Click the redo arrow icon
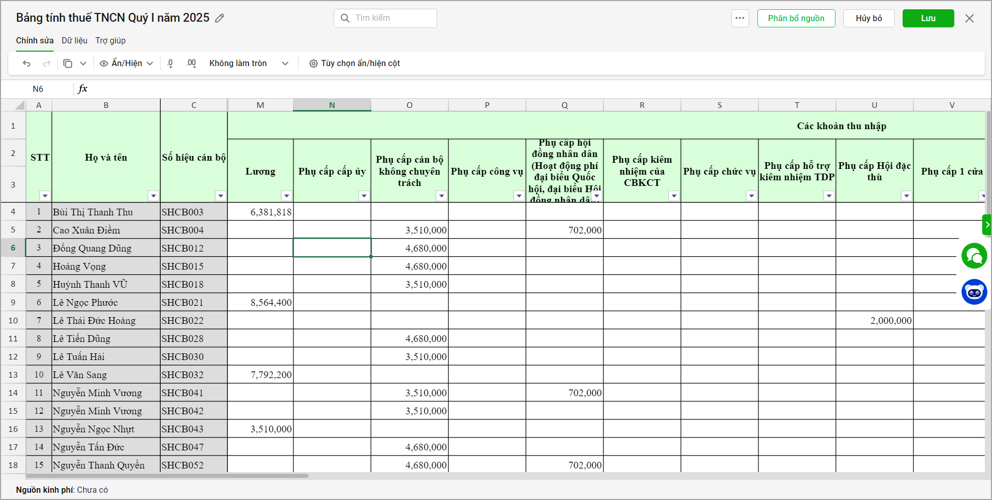This screenshot has height=500, width=992. 47,64
